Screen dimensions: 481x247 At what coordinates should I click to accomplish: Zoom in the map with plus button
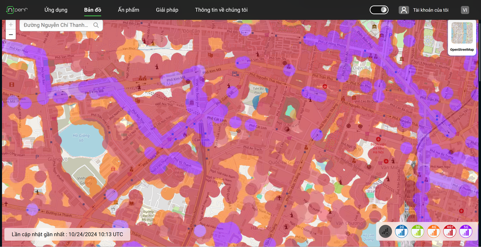tap(11, 25)
